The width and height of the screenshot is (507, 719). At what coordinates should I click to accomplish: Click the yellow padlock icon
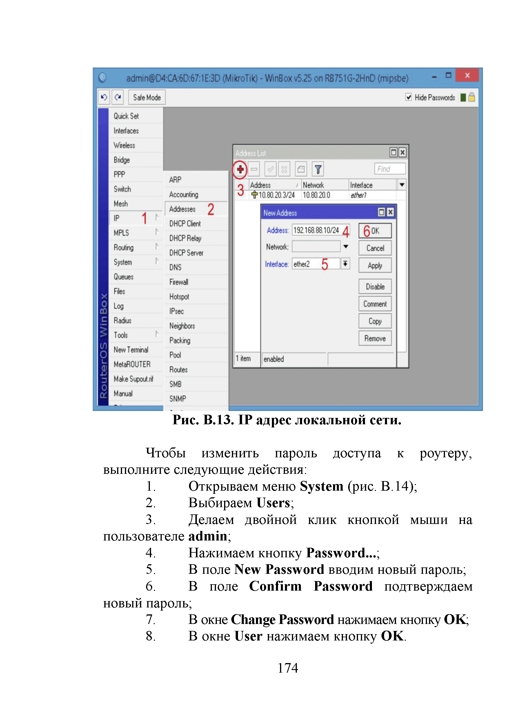[x=472, y=97]
